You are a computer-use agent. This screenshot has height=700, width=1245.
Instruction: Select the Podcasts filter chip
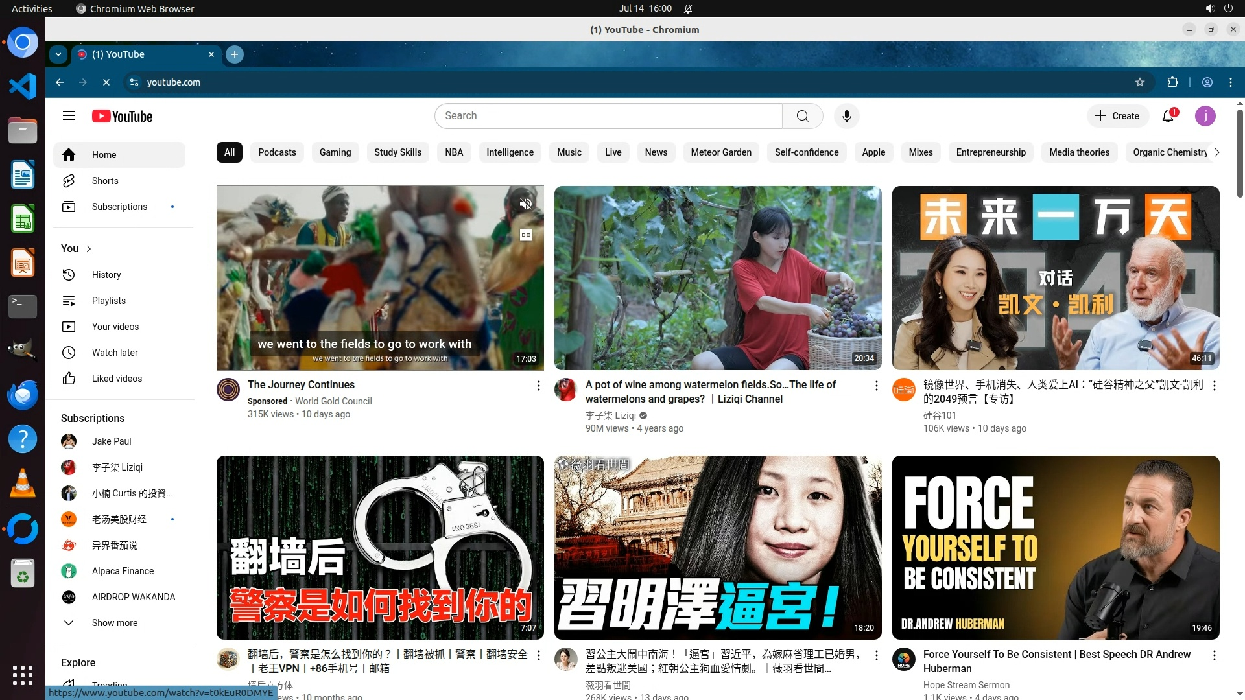(277, 152)
